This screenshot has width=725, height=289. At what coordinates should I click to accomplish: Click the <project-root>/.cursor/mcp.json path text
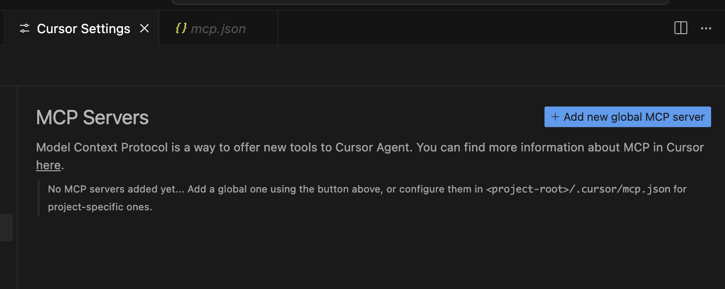pos(578,189)
